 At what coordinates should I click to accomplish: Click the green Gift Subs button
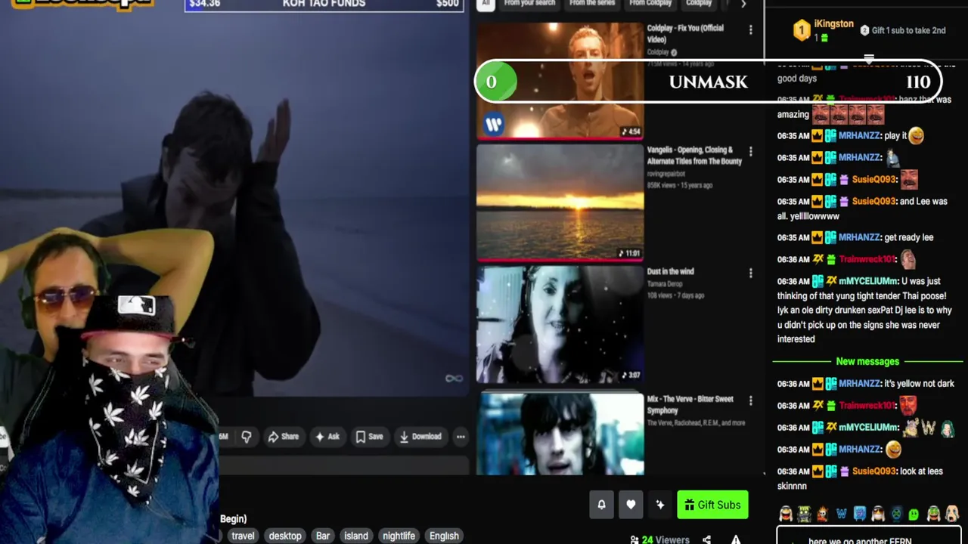712,505
